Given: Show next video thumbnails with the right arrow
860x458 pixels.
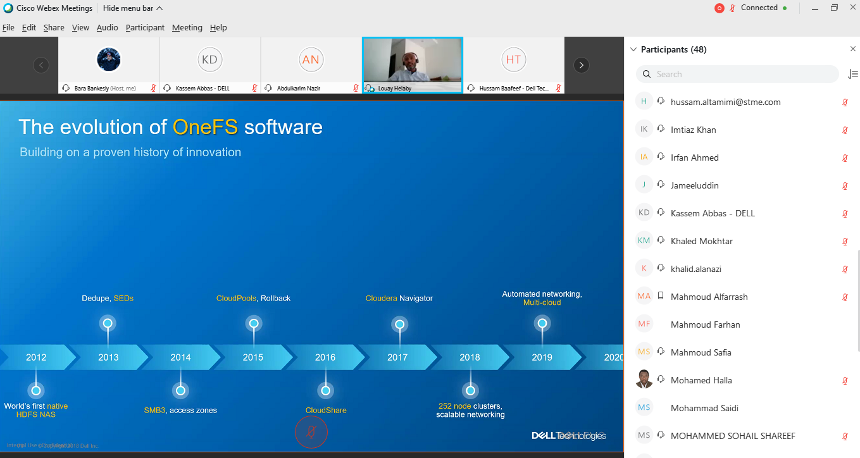Looking at the screenshot, I should coord(582,65).
